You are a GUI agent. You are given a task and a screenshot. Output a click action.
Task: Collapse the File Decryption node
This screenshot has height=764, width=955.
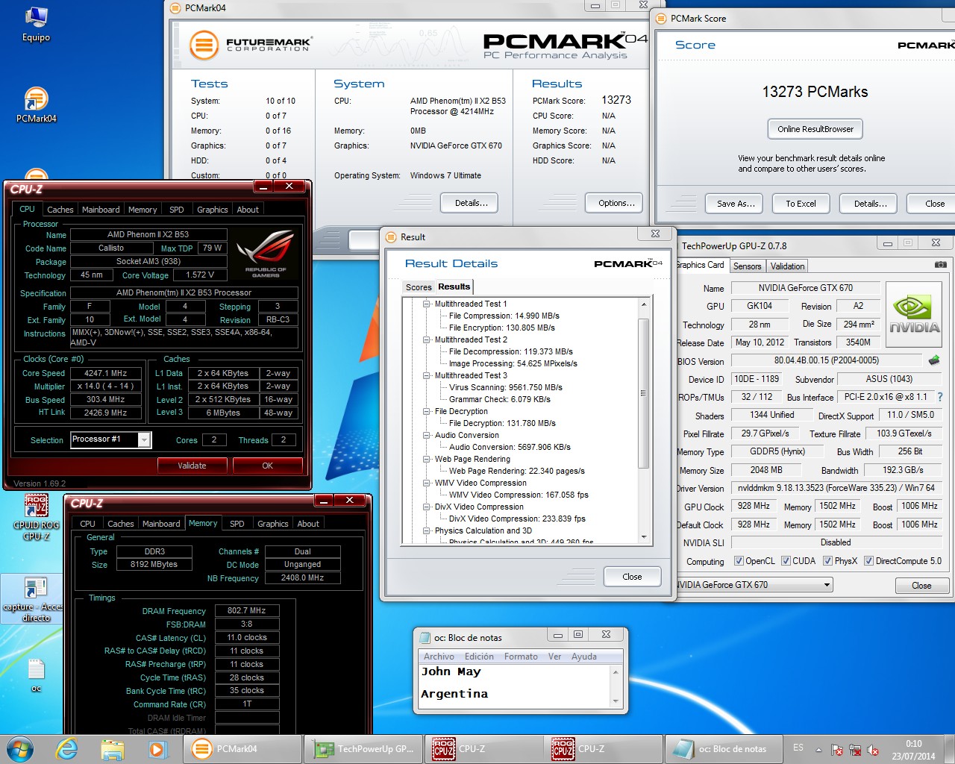[427, 411]
